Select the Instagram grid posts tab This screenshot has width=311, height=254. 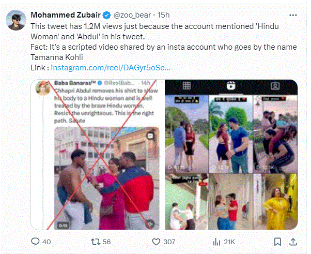(x=188, y=86)
